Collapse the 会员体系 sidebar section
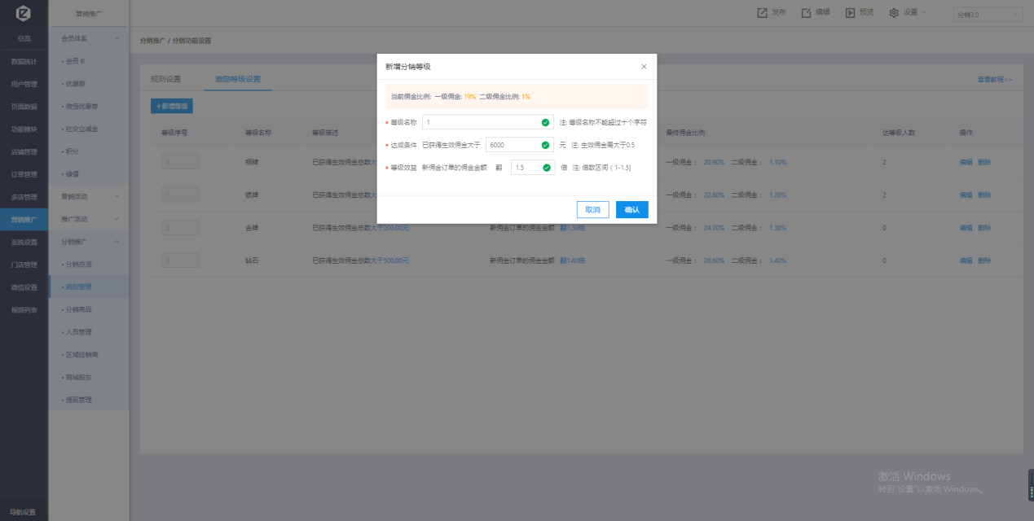The height and width of the screenshot is (521, 1034). click(x=117, y=38)
